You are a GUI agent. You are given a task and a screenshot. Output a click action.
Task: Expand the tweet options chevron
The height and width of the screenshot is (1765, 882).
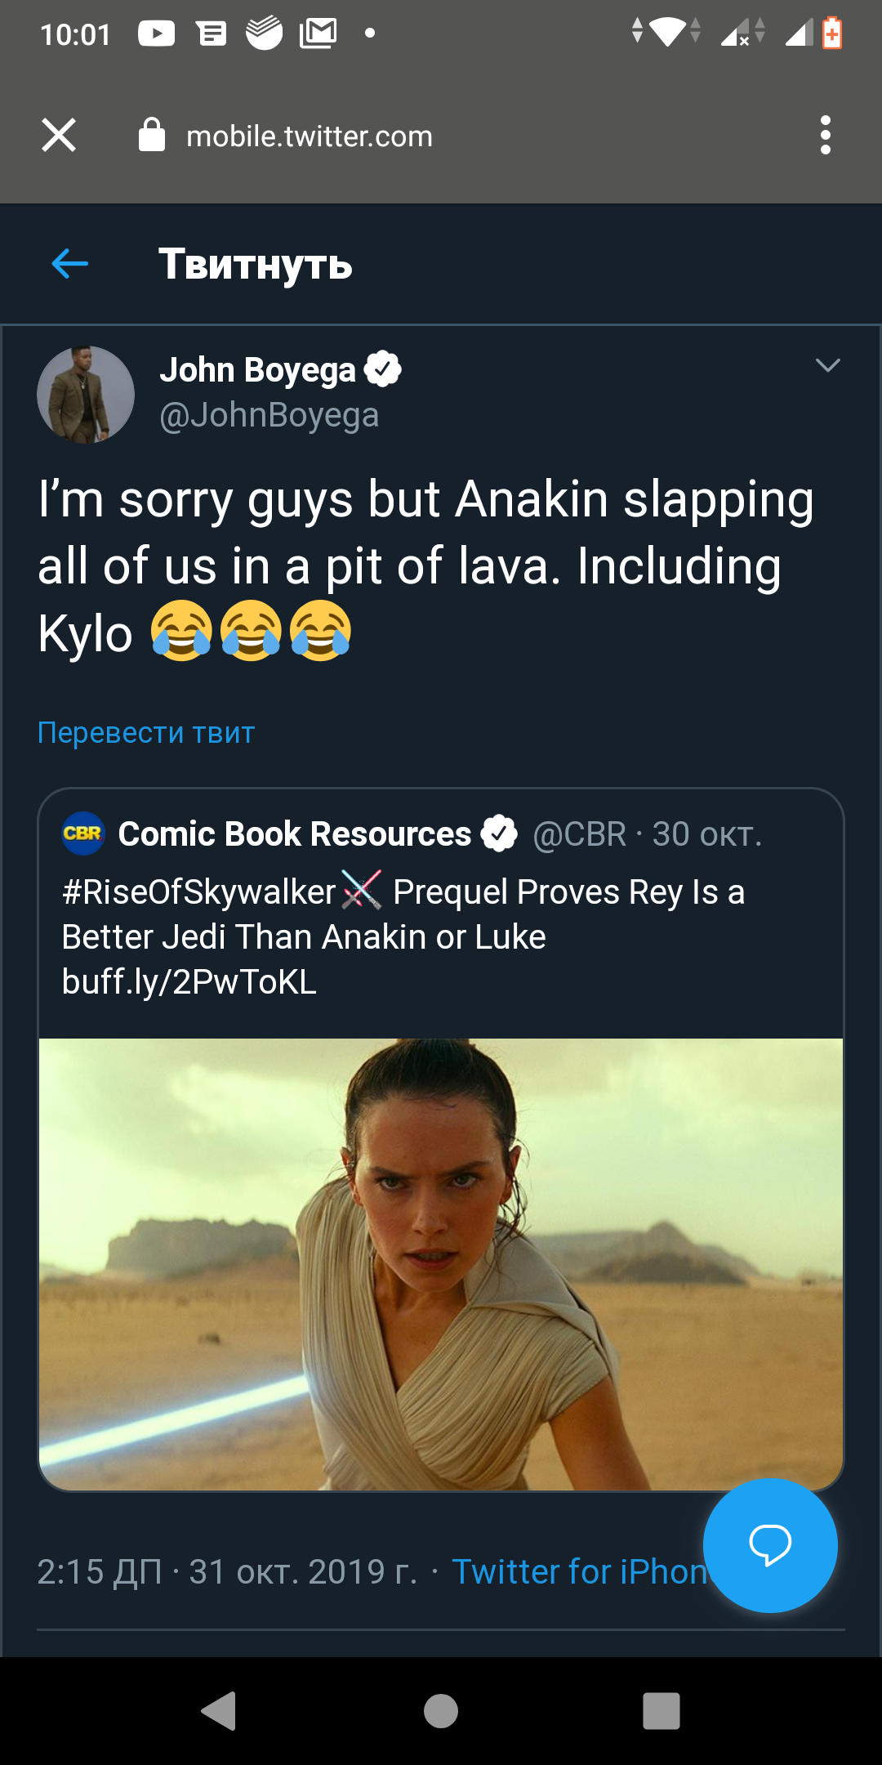pos(827,365)
